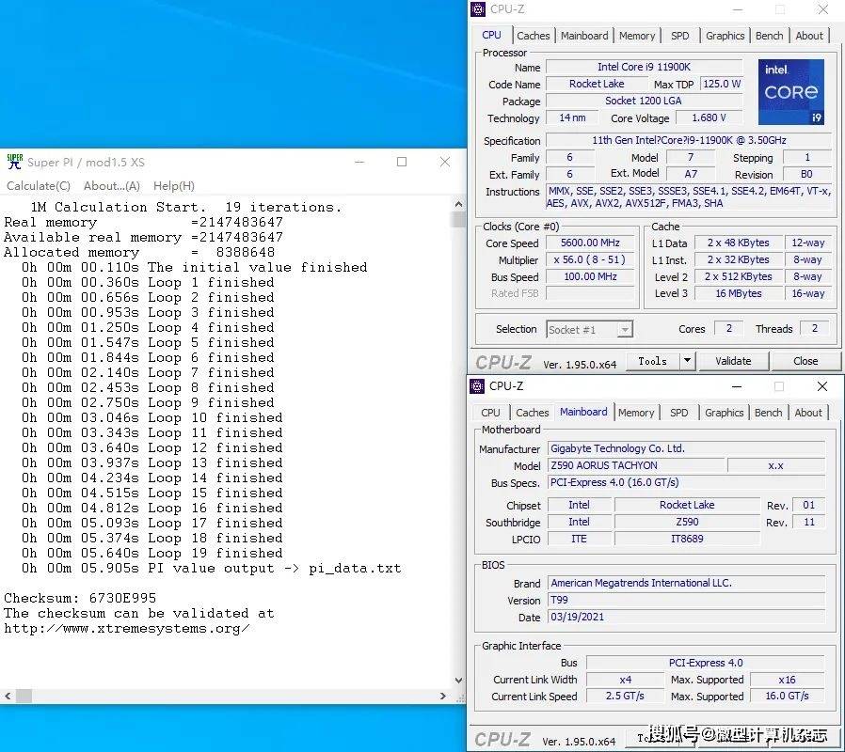
Task: Click the Intel Core i9 logo badge
Action: point(791,92)
